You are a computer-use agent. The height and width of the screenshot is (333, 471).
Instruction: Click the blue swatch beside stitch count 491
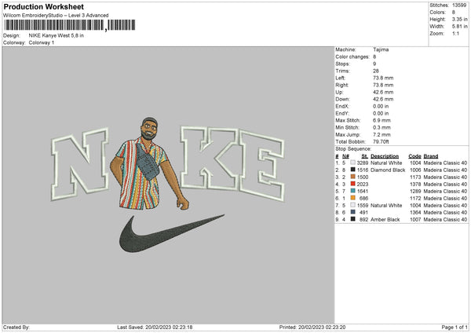coord(353,212)
